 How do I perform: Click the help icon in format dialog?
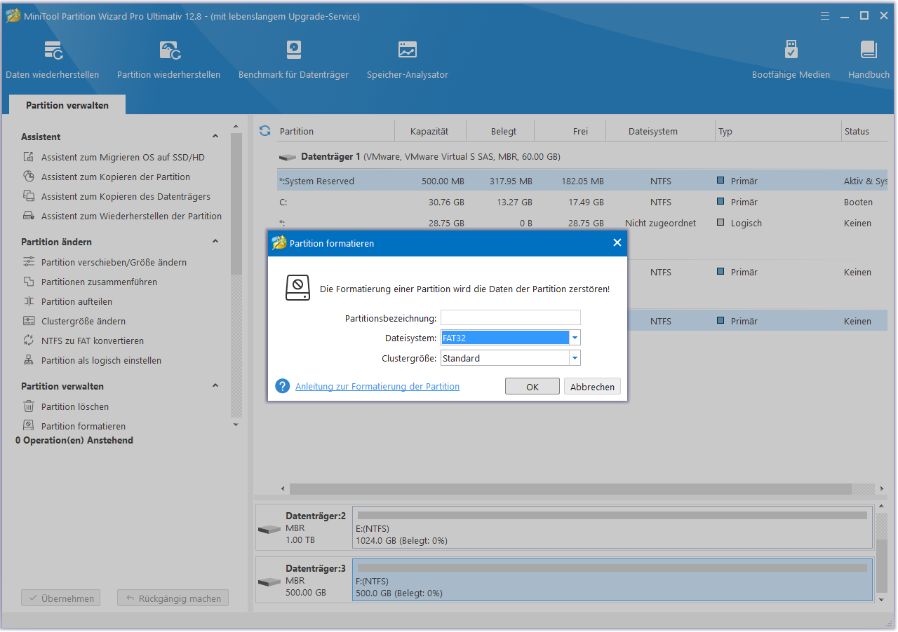(283, 386)
